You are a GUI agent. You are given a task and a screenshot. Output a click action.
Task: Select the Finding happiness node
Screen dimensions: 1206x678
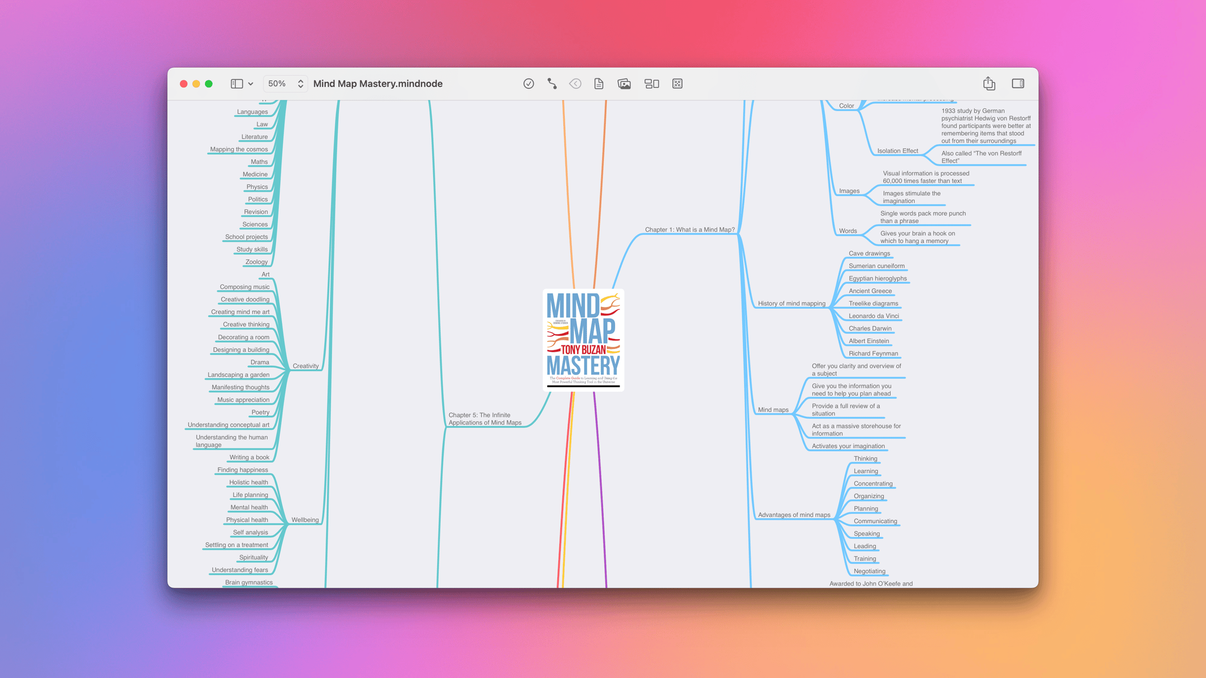242,470
